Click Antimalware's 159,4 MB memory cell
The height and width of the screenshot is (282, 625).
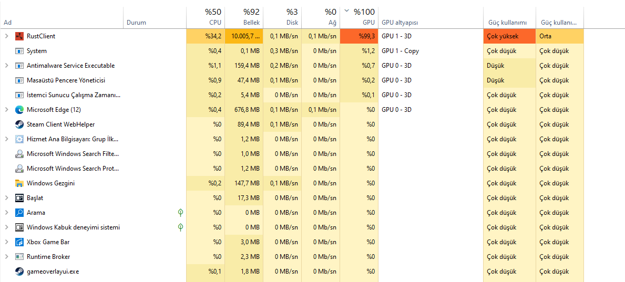pos(244,66)
